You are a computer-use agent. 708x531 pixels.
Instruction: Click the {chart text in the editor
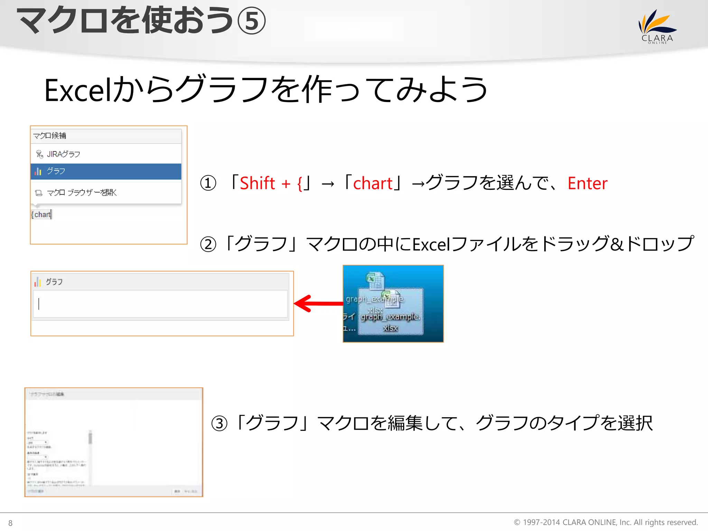(41, 215)
